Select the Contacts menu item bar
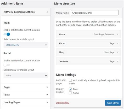 [88, 61]
